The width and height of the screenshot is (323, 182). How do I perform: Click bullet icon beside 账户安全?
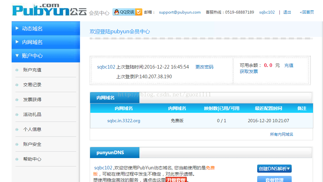pyautogui.click(x=17, y=145)
